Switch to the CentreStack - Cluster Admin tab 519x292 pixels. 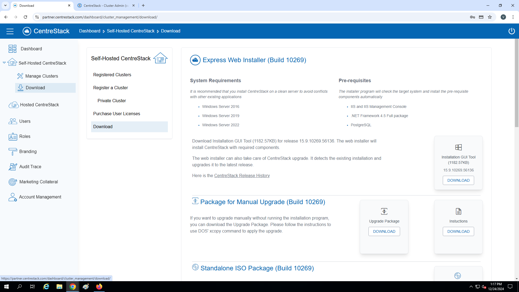[105, 5]
